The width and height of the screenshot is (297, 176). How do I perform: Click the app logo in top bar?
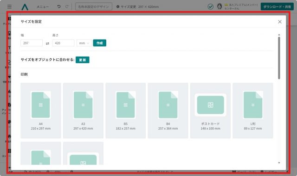coord(25,7)
